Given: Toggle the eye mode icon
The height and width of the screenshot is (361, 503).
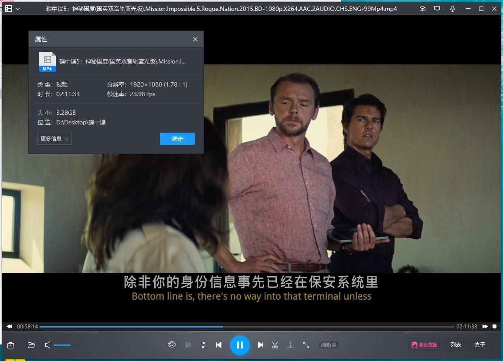Looking at the screenshot, I should (172, 344).
